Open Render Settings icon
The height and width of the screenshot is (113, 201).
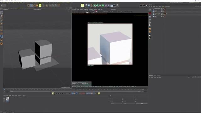[x=147, y=6]
